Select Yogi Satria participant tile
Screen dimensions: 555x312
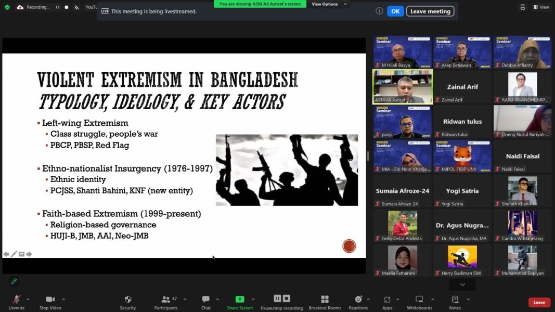[462, 191]
